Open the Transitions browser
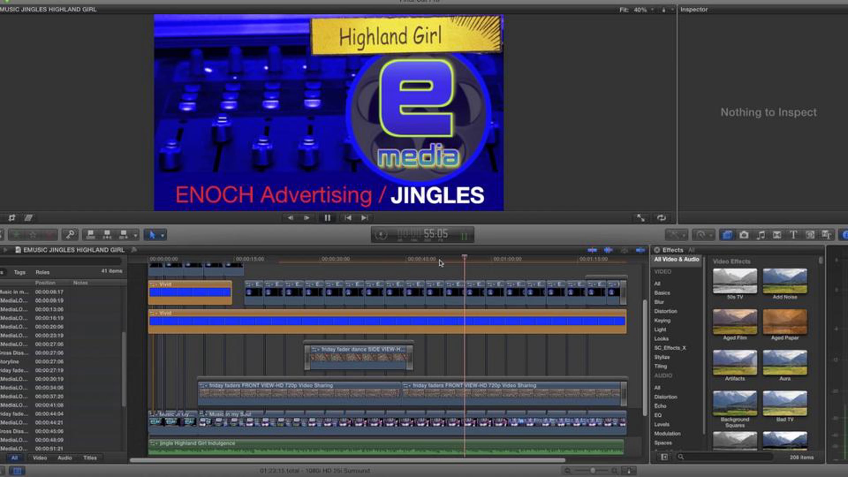This screenshot has width=848, height=477. (777, 235)
